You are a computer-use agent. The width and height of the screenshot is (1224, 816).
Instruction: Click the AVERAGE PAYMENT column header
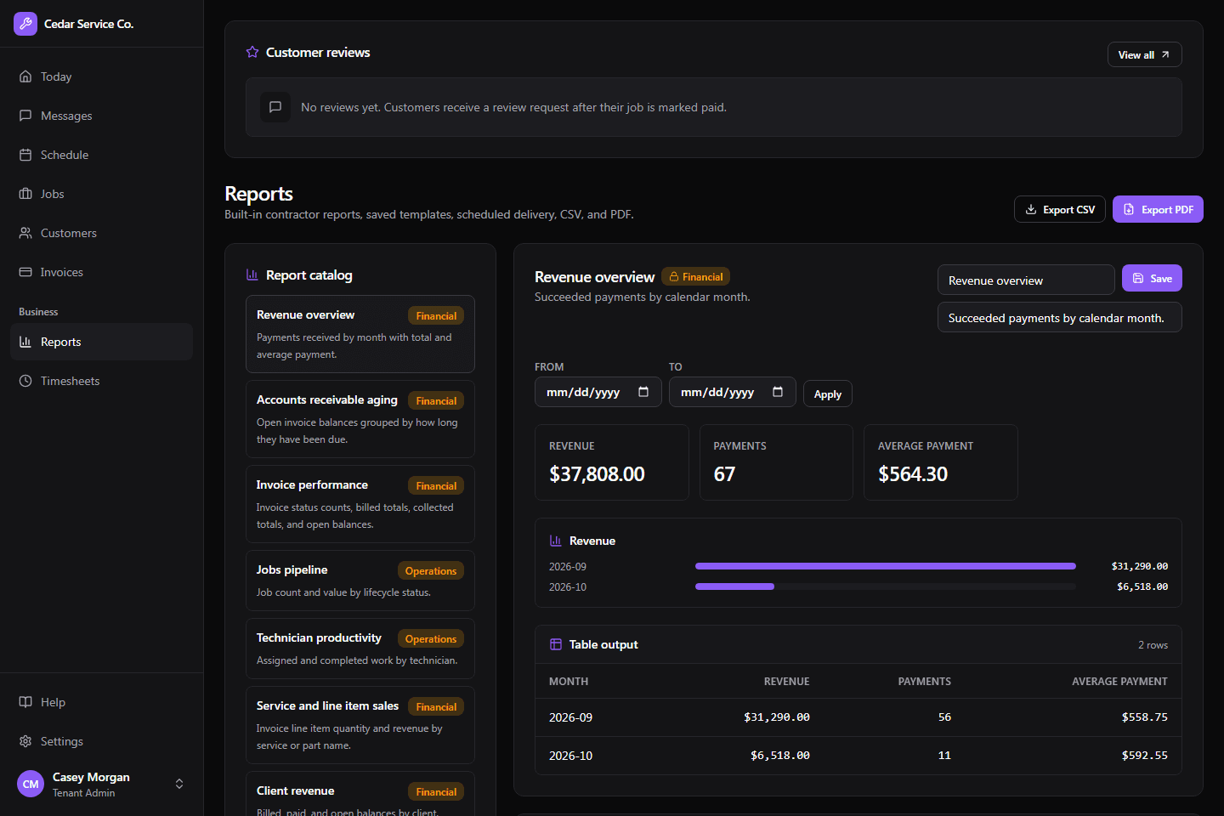1119,682
